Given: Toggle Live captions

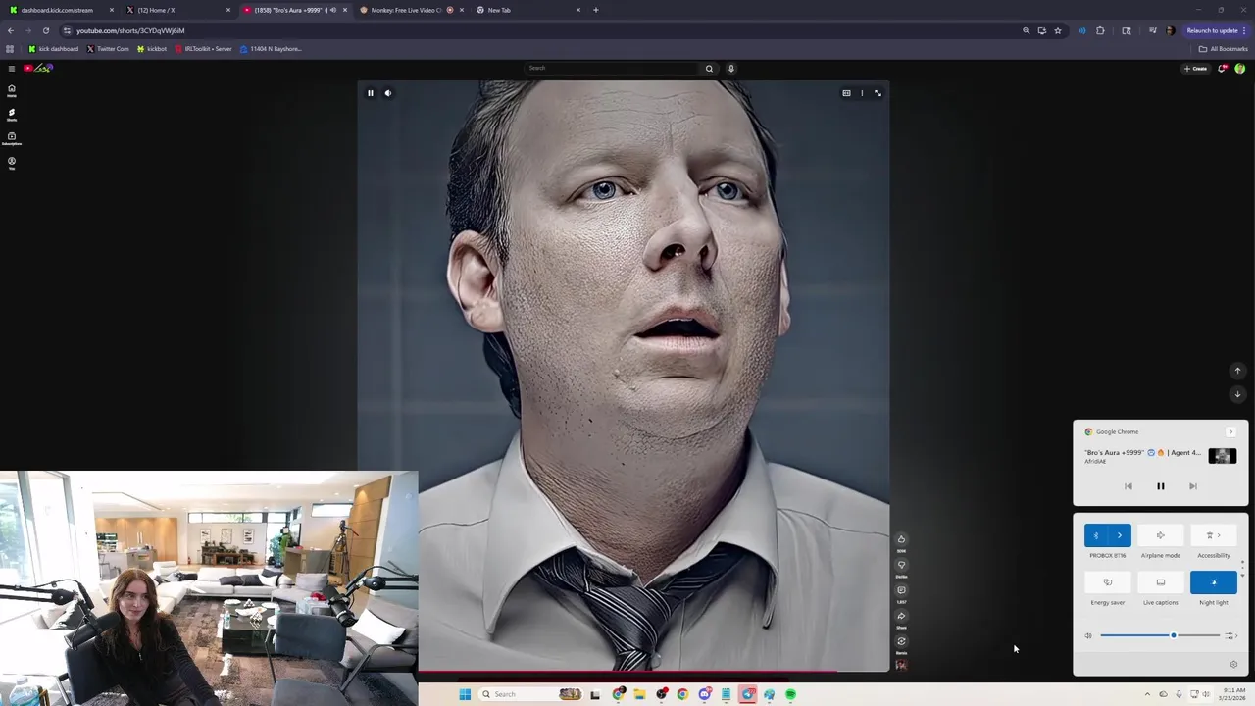Looking at the screenshot, I should [1161, 582].
